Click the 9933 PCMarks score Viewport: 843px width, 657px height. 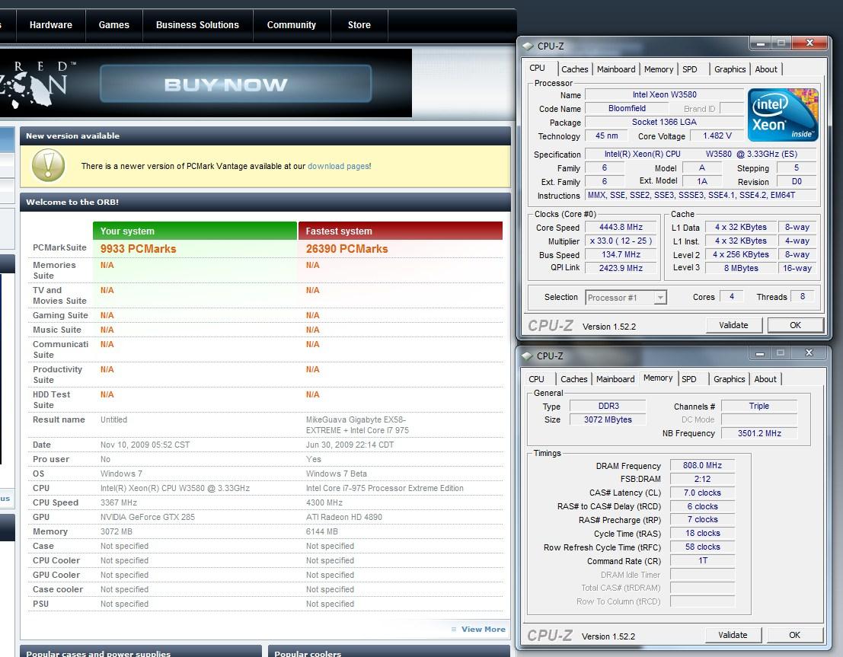[x=138, y=249]
